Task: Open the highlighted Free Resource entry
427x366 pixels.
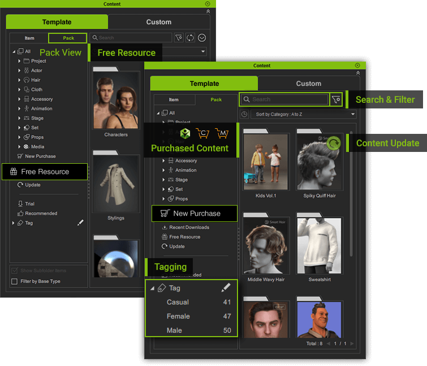Action: click(x=45, y=172)
